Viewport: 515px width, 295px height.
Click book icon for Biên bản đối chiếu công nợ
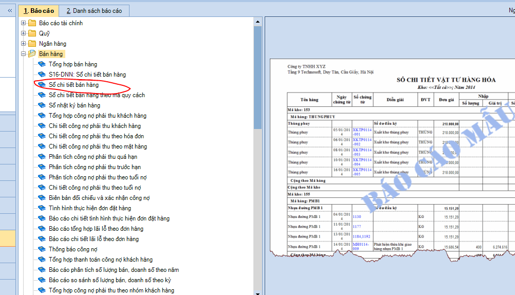tap(42, 198)
